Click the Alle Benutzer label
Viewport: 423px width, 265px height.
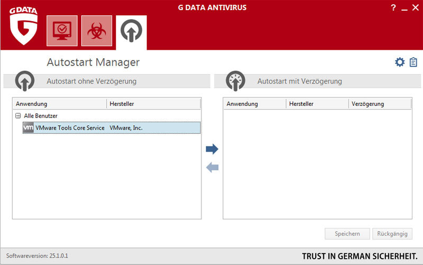[x=41, y=116]
